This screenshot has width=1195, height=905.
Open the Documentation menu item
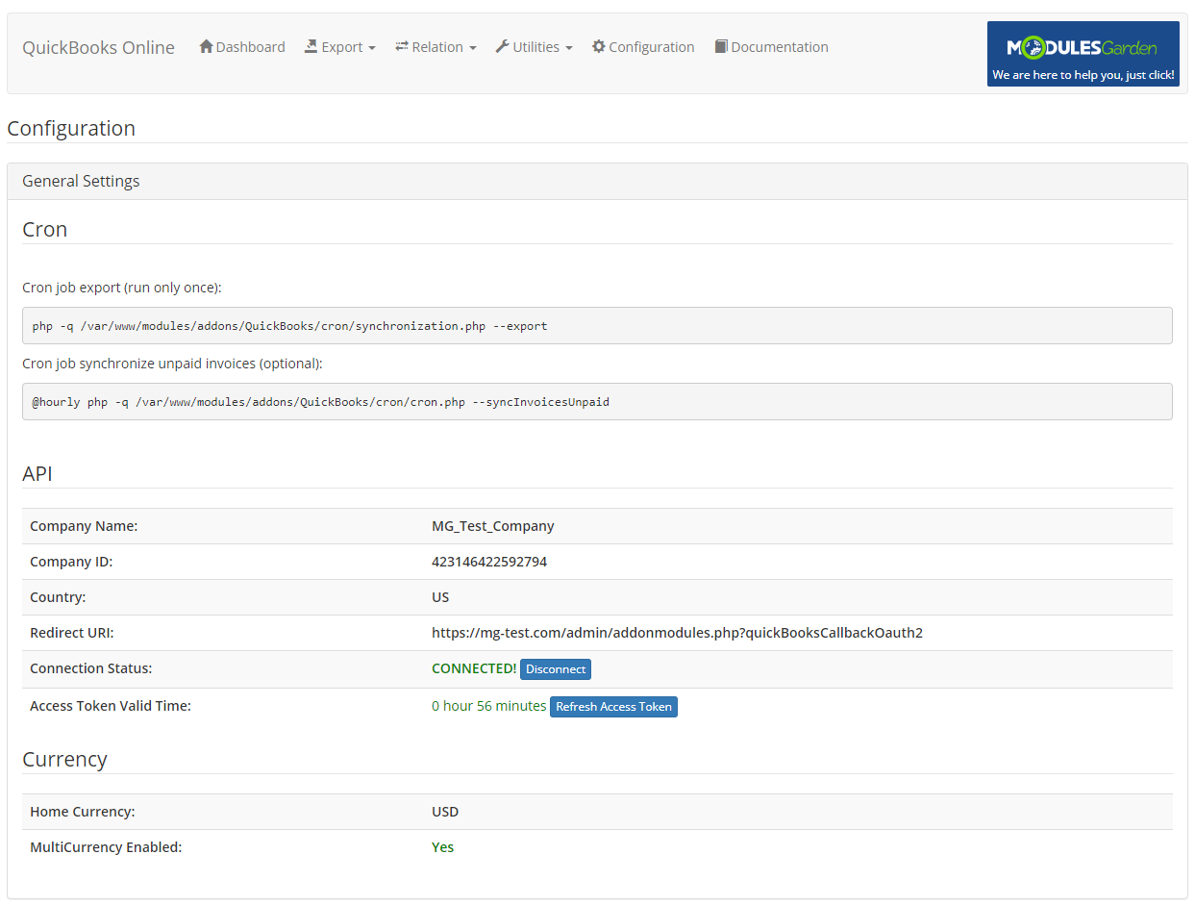pos(770,46)
